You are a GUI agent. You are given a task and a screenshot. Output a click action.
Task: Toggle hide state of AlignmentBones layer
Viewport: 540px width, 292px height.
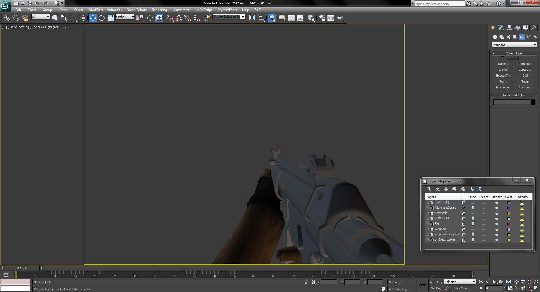[473, 208]
